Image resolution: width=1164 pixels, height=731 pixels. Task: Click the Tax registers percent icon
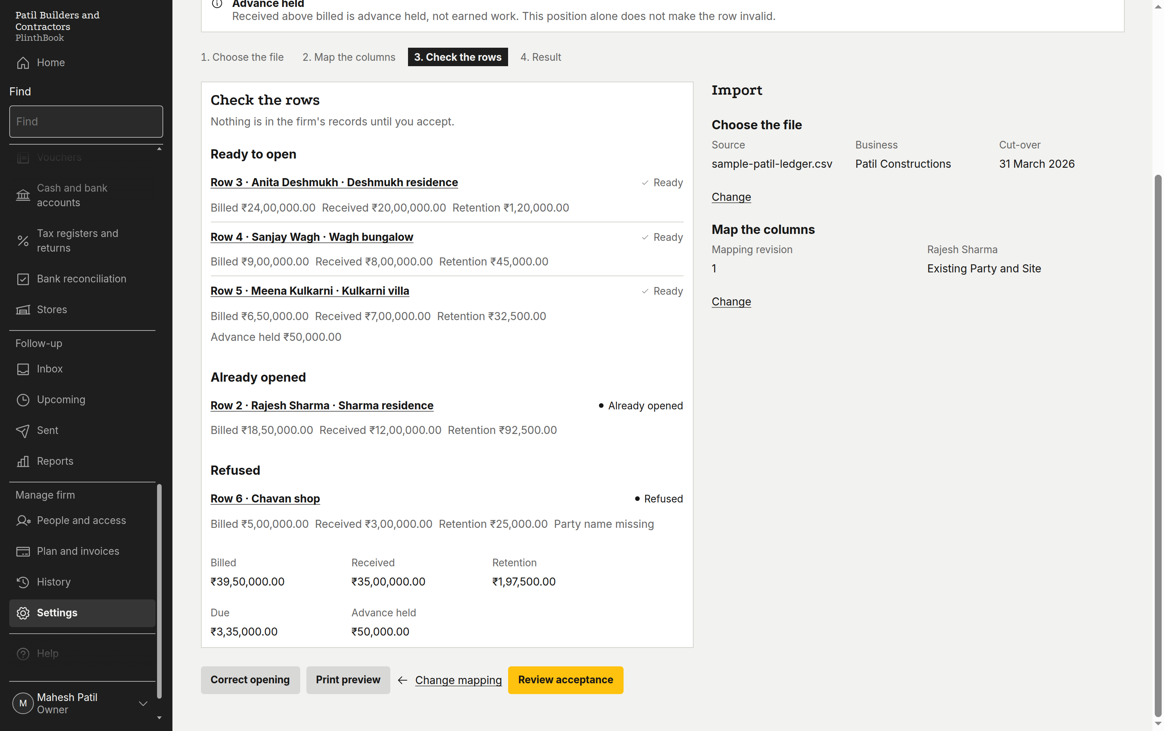[x=23, y=240]
